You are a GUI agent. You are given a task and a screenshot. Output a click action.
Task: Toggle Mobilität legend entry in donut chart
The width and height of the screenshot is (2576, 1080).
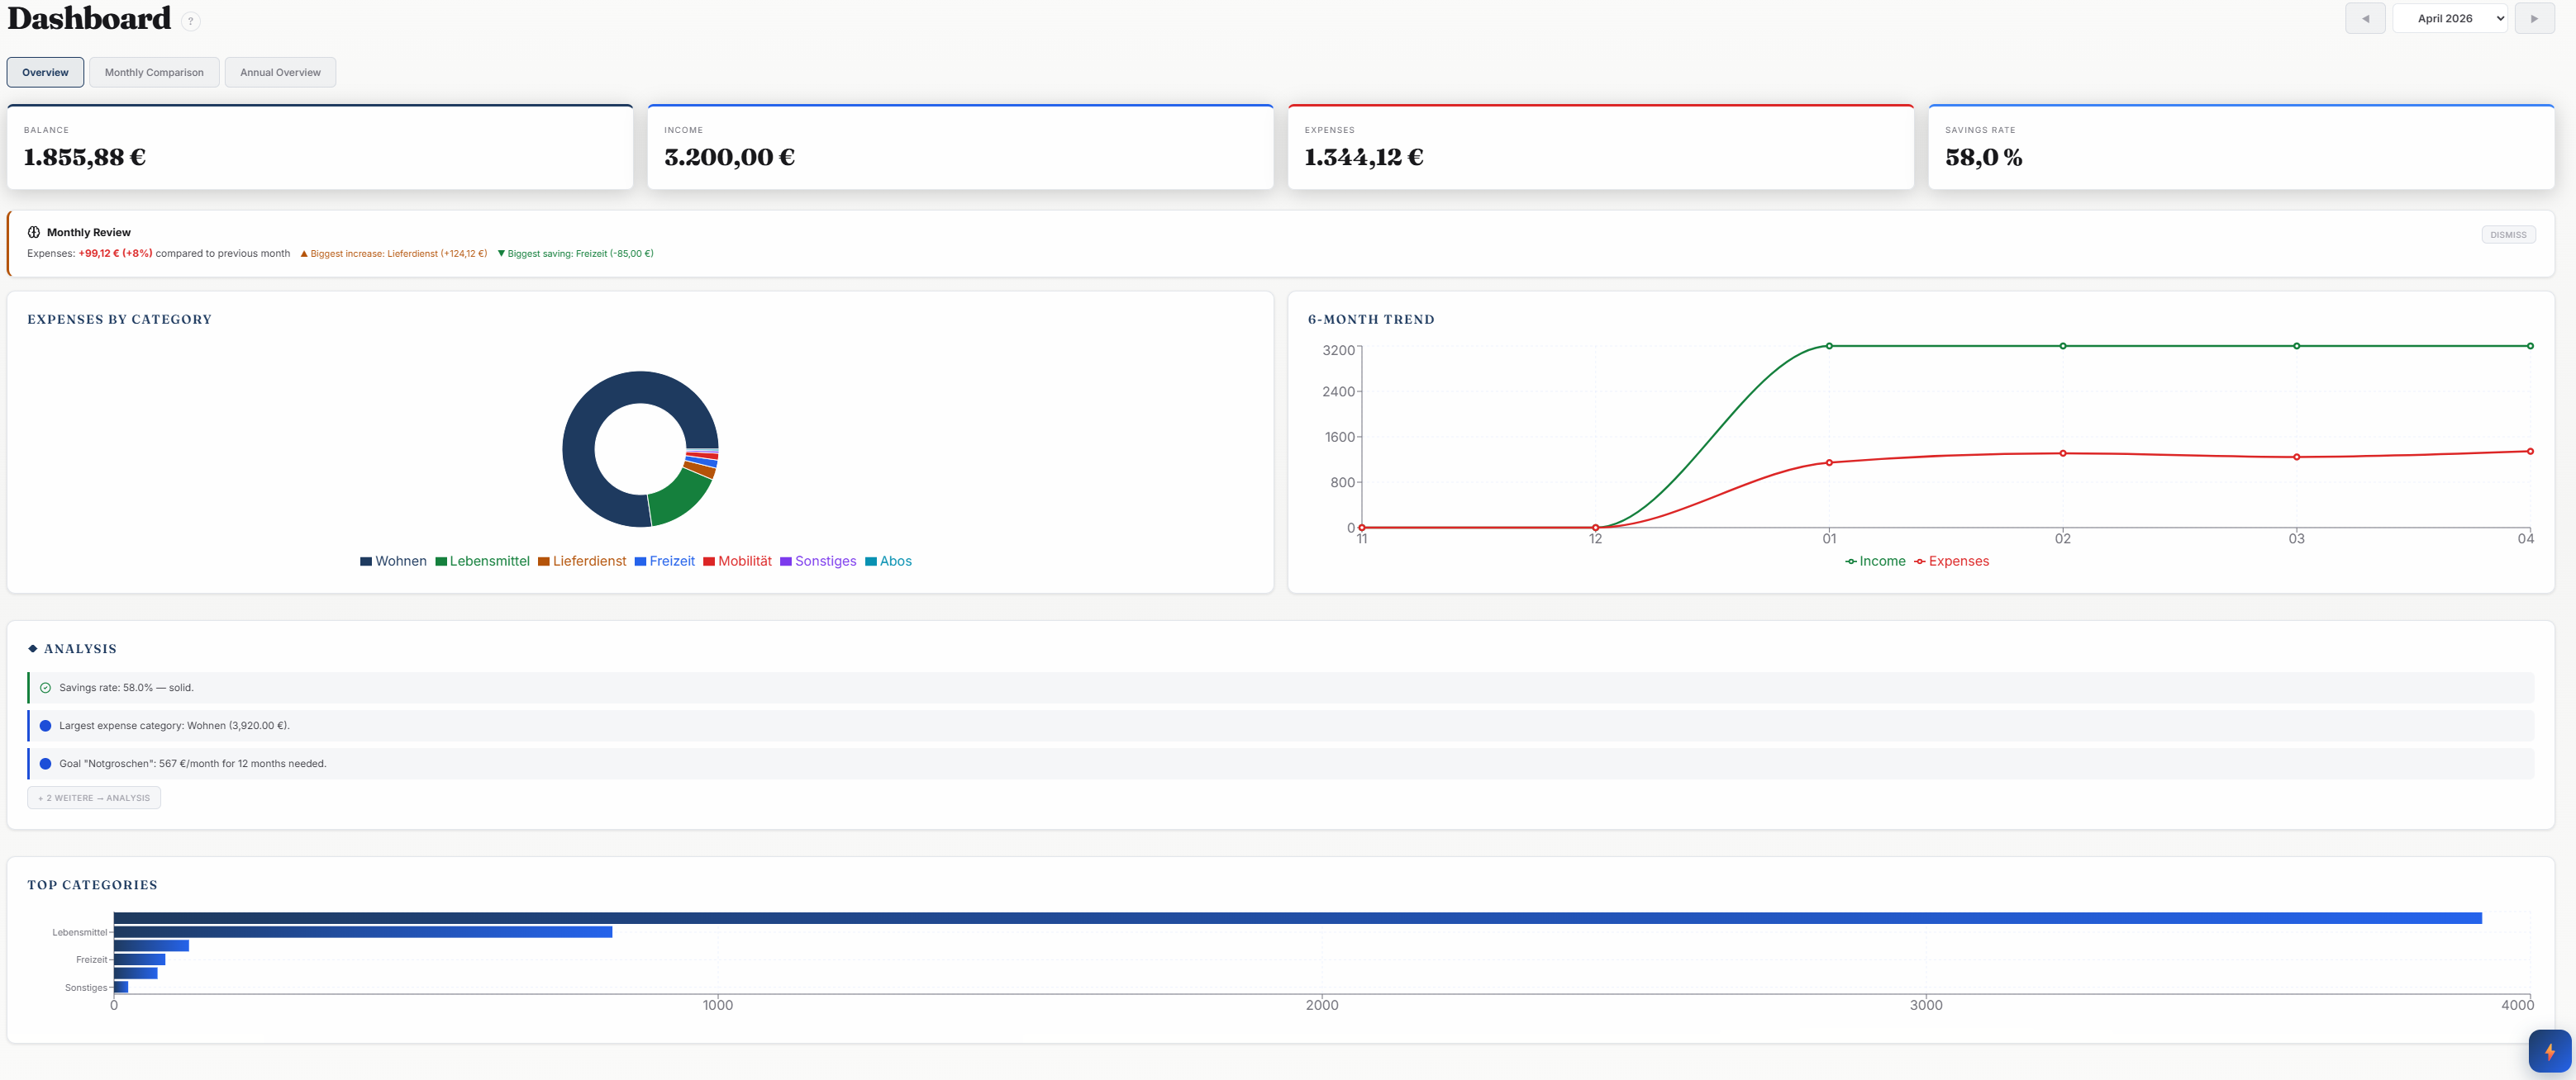coord(737,561)
